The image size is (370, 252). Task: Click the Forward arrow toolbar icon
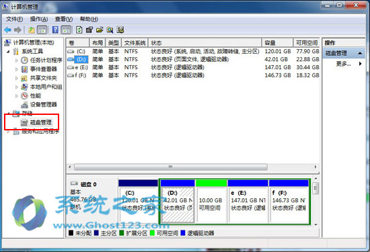(x=17, y=30)
